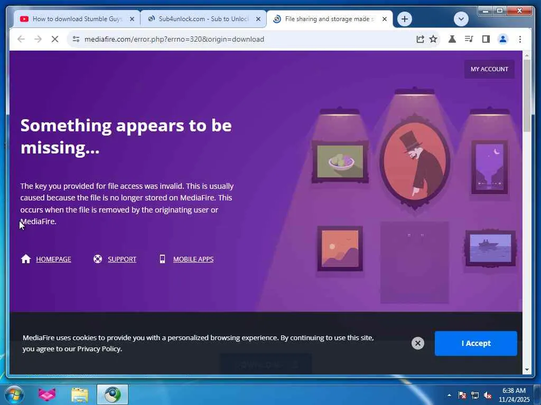
Task: Click the lifebuoy icon beside SUPPORT
Action: tap(98, 259)
